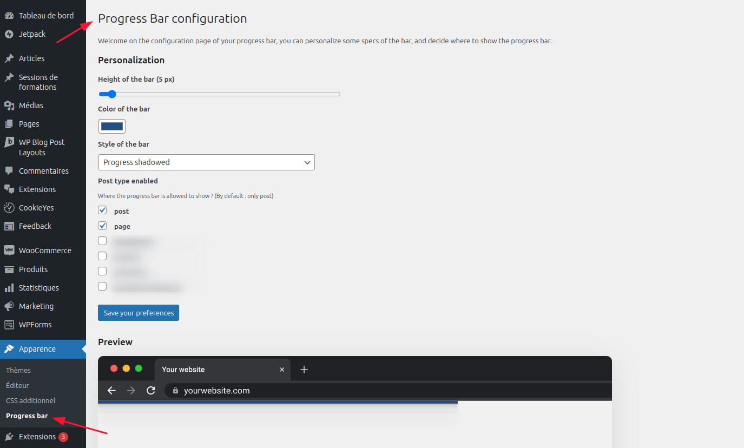Open the Jetpack menu label
This screenshot has height=448, width=744.
32,34
